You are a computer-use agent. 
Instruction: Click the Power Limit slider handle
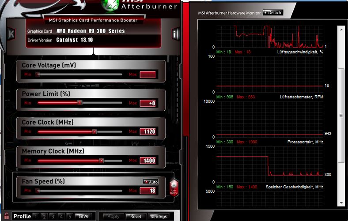coord(79,103)
